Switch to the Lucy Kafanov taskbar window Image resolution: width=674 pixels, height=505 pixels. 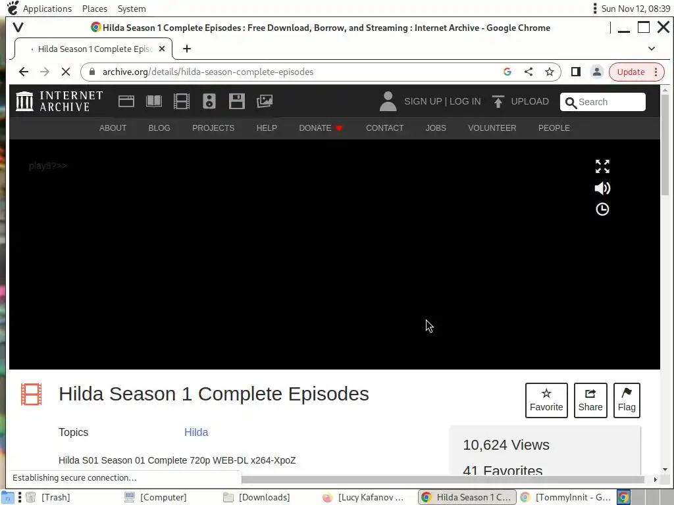coord(363,497)
